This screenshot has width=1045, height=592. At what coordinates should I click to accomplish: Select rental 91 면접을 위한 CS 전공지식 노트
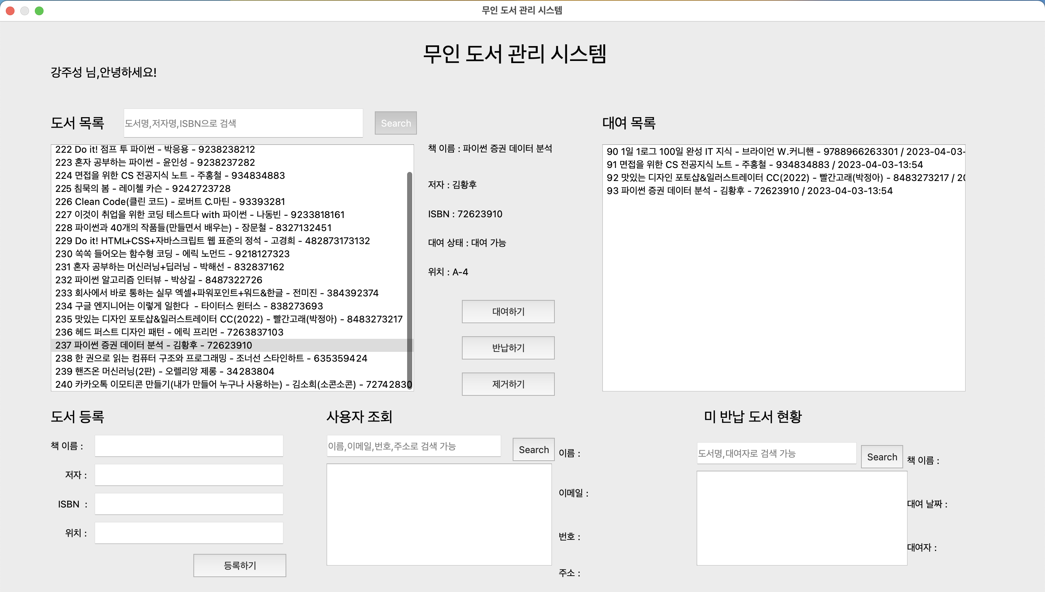(x=765, y=165)
